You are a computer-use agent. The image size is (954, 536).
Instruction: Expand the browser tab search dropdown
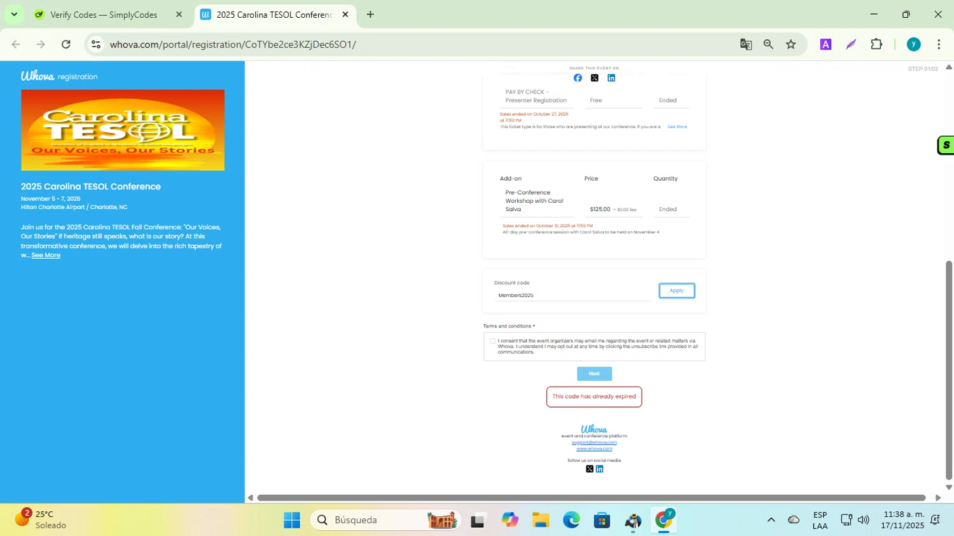tap(14, 14)
